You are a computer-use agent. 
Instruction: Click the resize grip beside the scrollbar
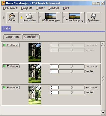coord(103,79)
